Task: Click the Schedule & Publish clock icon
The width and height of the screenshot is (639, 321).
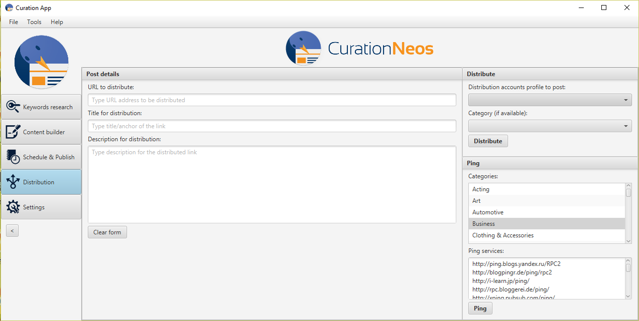Action: pos(14,157)
